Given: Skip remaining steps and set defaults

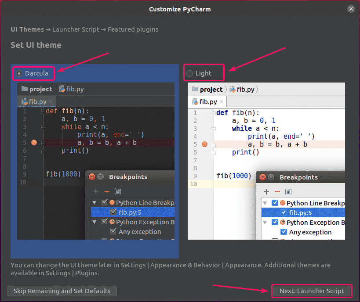Looking at the screenshot, I should tap(62, 291).
